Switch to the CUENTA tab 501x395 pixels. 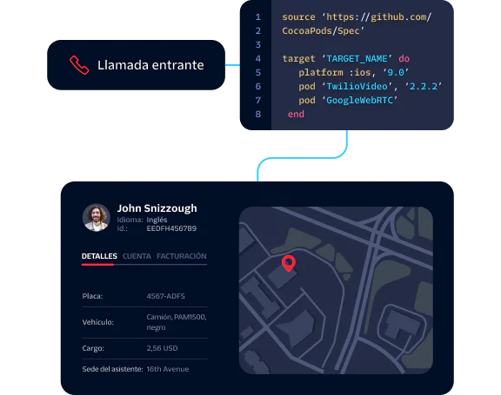(137, 256)
